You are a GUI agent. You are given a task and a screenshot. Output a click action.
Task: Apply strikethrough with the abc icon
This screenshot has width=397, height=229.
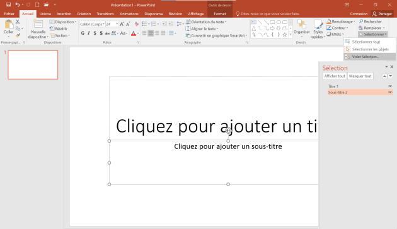[107, 33]
